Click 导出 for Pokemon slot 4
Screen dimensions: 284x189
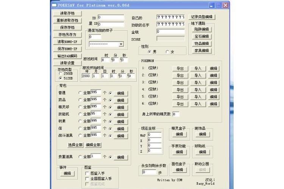pos(180,90)
